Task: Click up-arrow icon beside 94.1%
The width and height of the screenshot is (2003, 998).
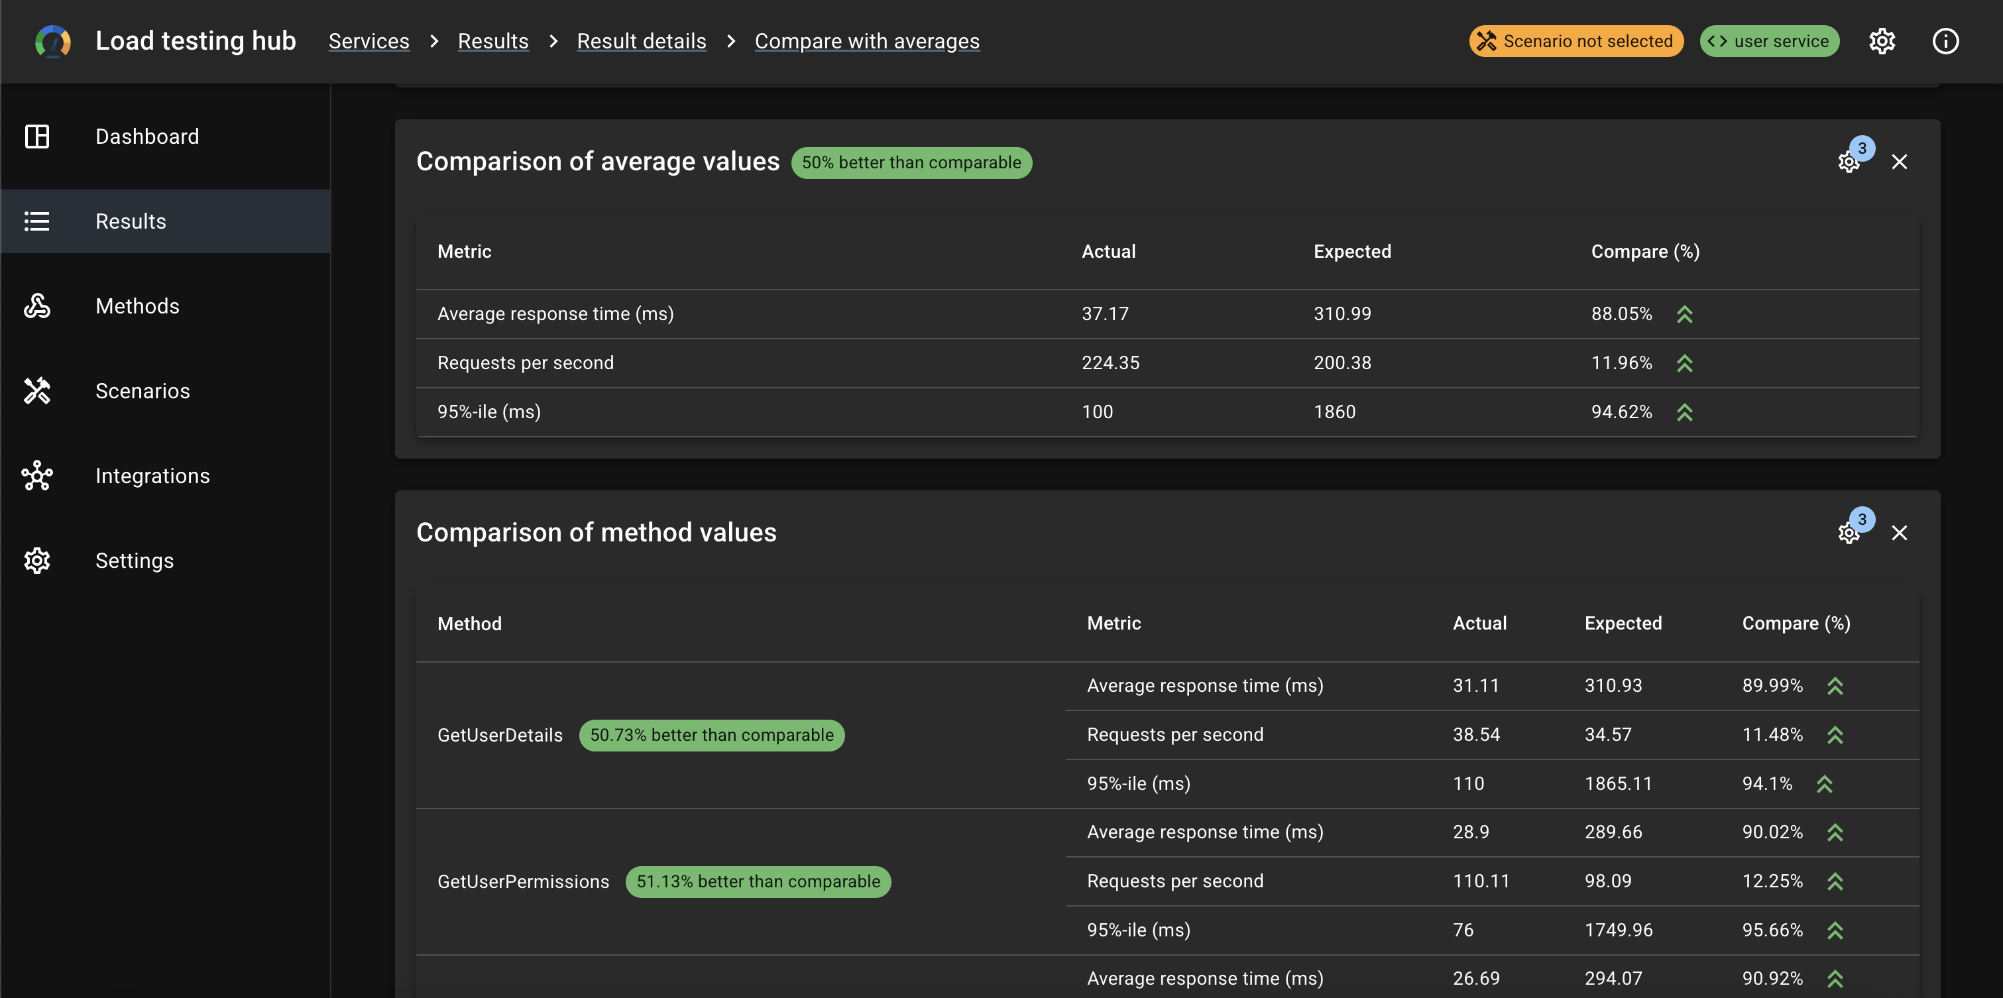Action: click(x=1825, y=783)
